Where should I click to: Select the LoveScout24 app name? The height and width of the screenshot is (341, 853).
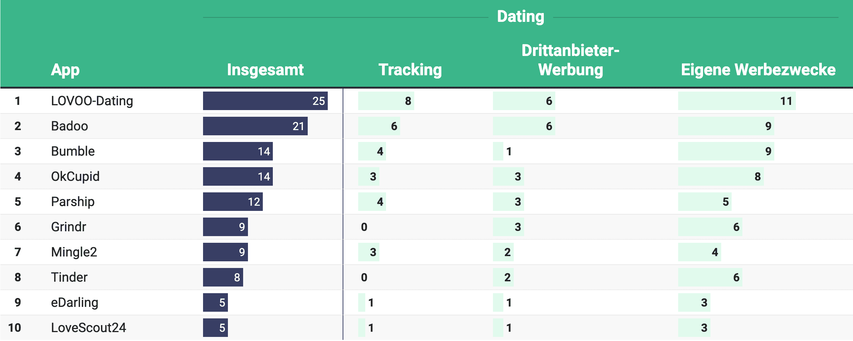(89, 328)
